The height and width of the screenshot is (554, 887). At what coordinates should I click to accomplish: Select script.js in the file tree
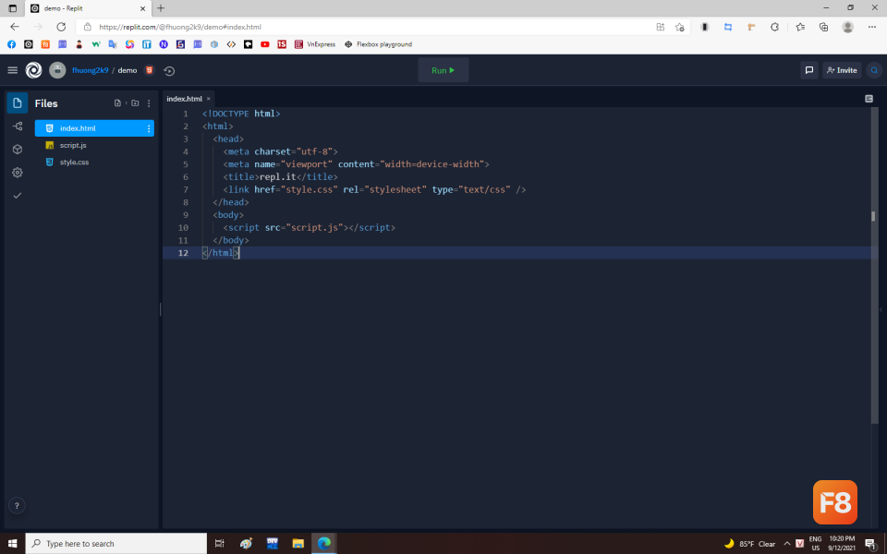click(94, 145)
